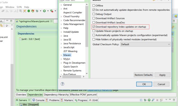The image size is (178, 106).
Task: Click the green Run button in main toolbar
Action: [44, 11]
